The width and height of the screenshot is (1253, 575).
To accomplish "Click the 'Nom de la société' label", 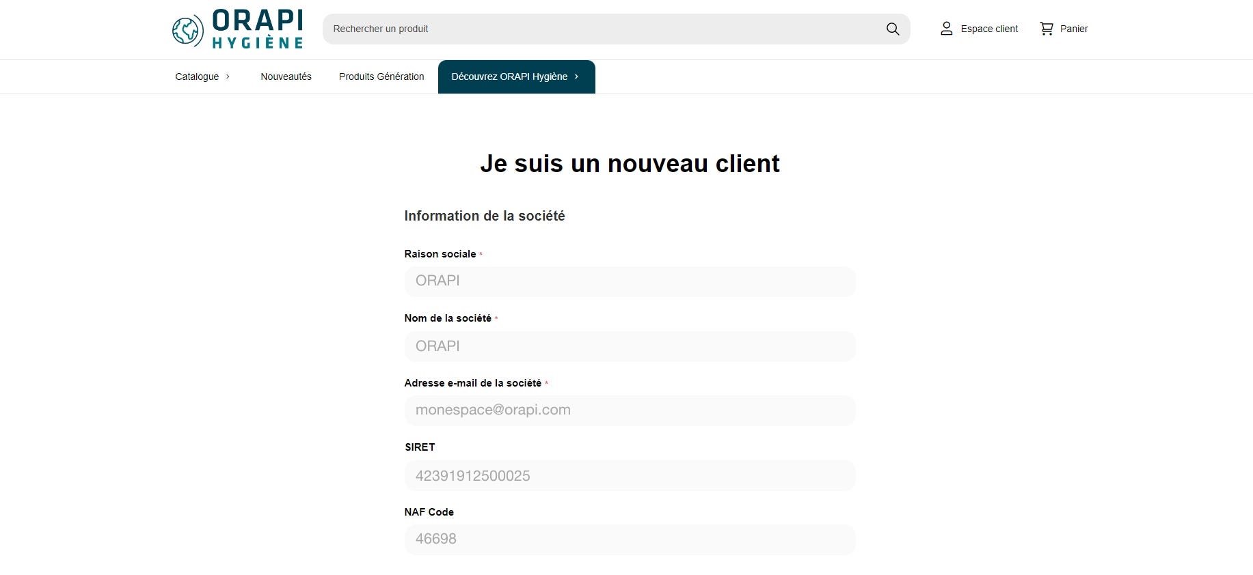I will [448, 318].
